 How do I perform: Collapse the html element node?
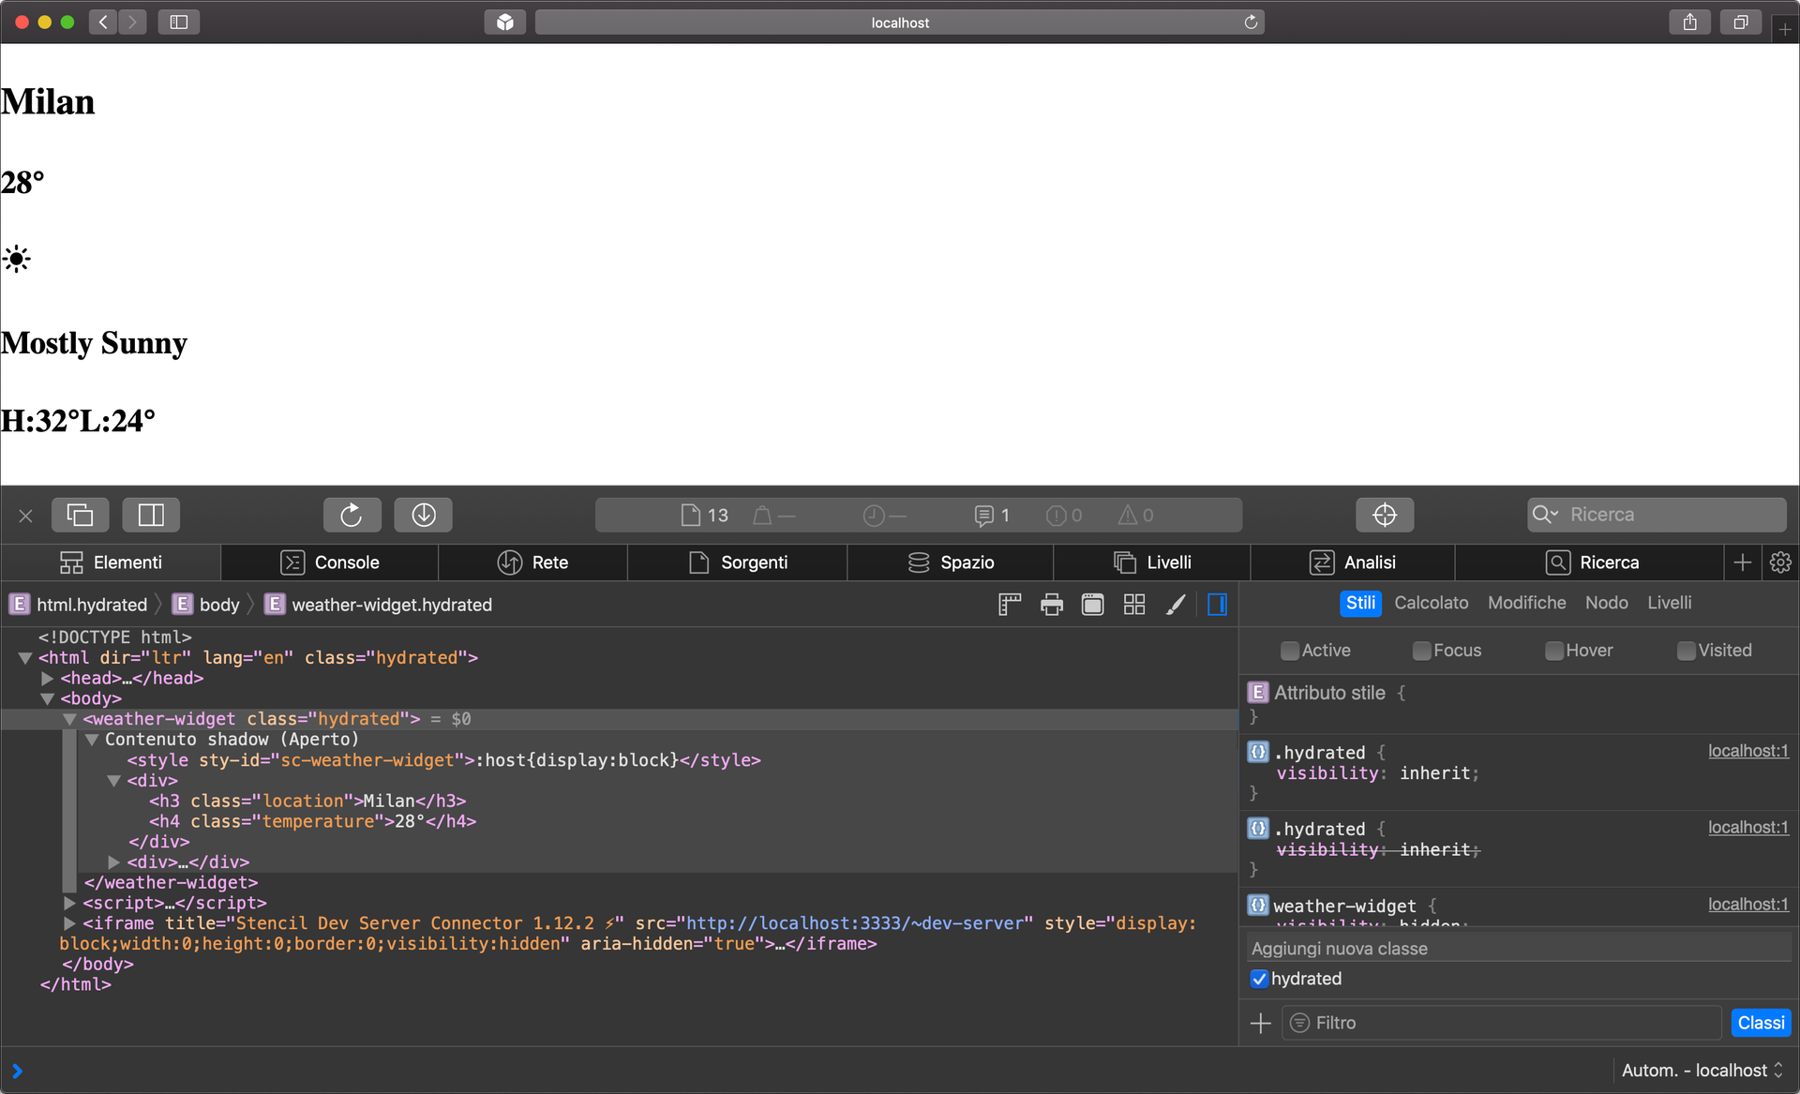click(x=25, y=658)
